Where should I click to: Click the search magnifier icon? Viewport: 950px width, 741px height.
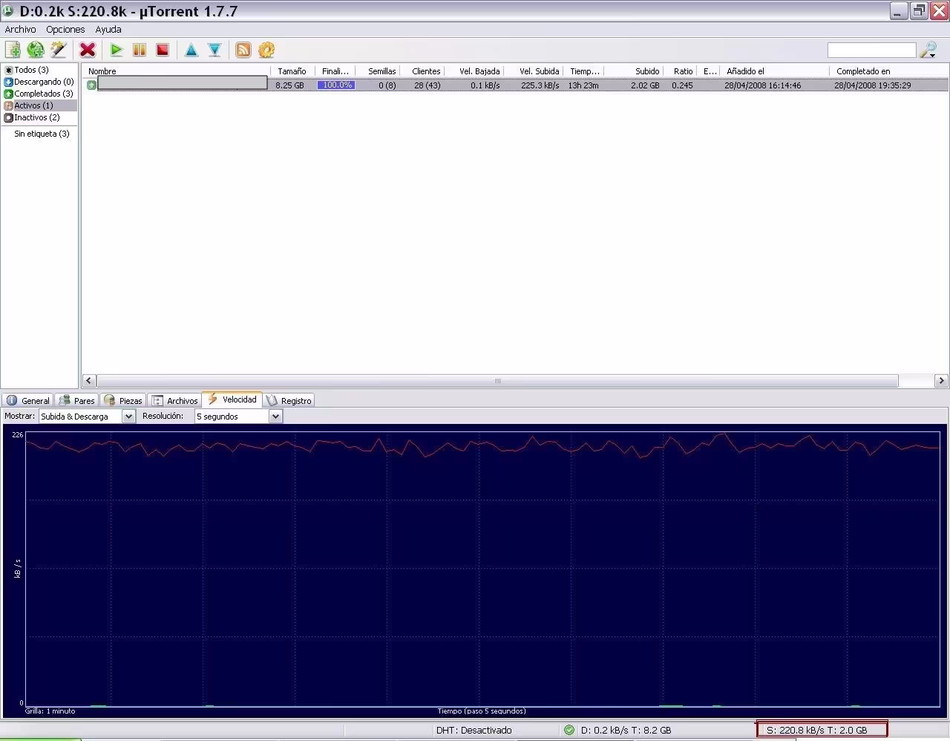(928, 50)
